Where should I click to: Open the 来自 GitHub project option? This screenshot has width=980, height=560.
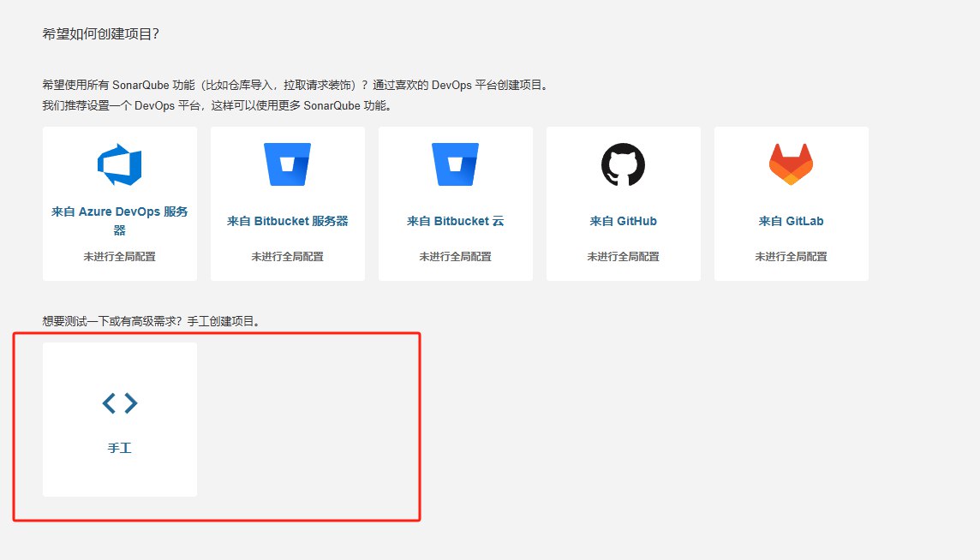(x=623, y=221)
